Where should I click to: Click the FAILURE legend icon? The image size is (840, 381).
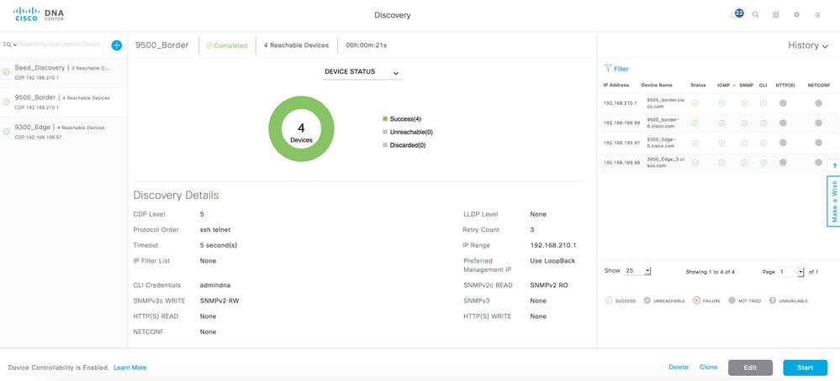pos(696,300)
